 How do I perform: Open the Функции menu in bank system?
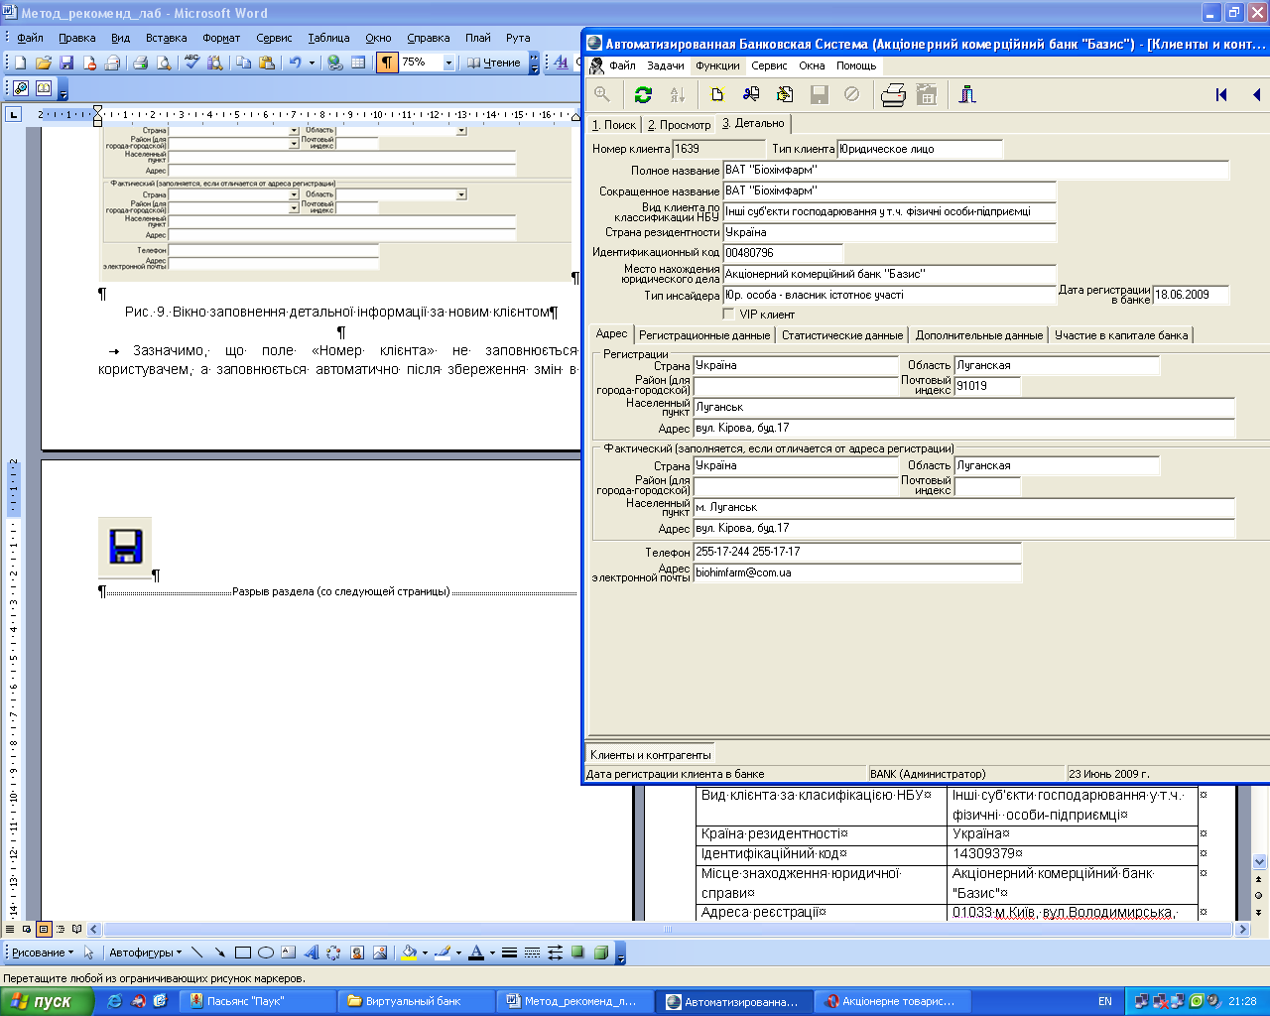[717, 65]
